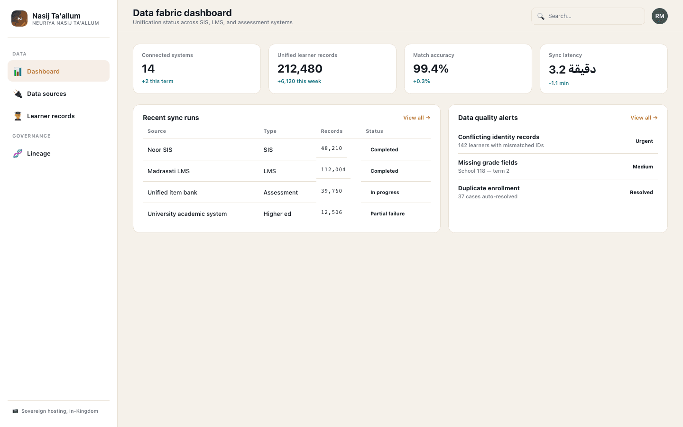This screenshot has width=683, height=427.
Task: Open the Connected systems card
Action: click(x=197, y=69)
